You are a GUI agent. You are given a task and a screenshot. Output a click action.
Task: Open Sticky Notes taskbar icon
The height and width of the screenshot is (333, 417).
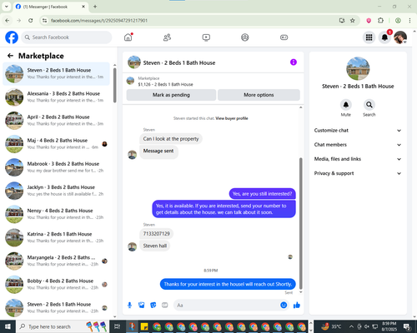click(144, 326)
